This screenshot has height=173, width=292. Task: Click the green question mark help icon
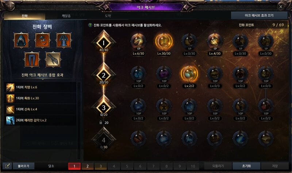pyautogui.click(x=90, y=25)
